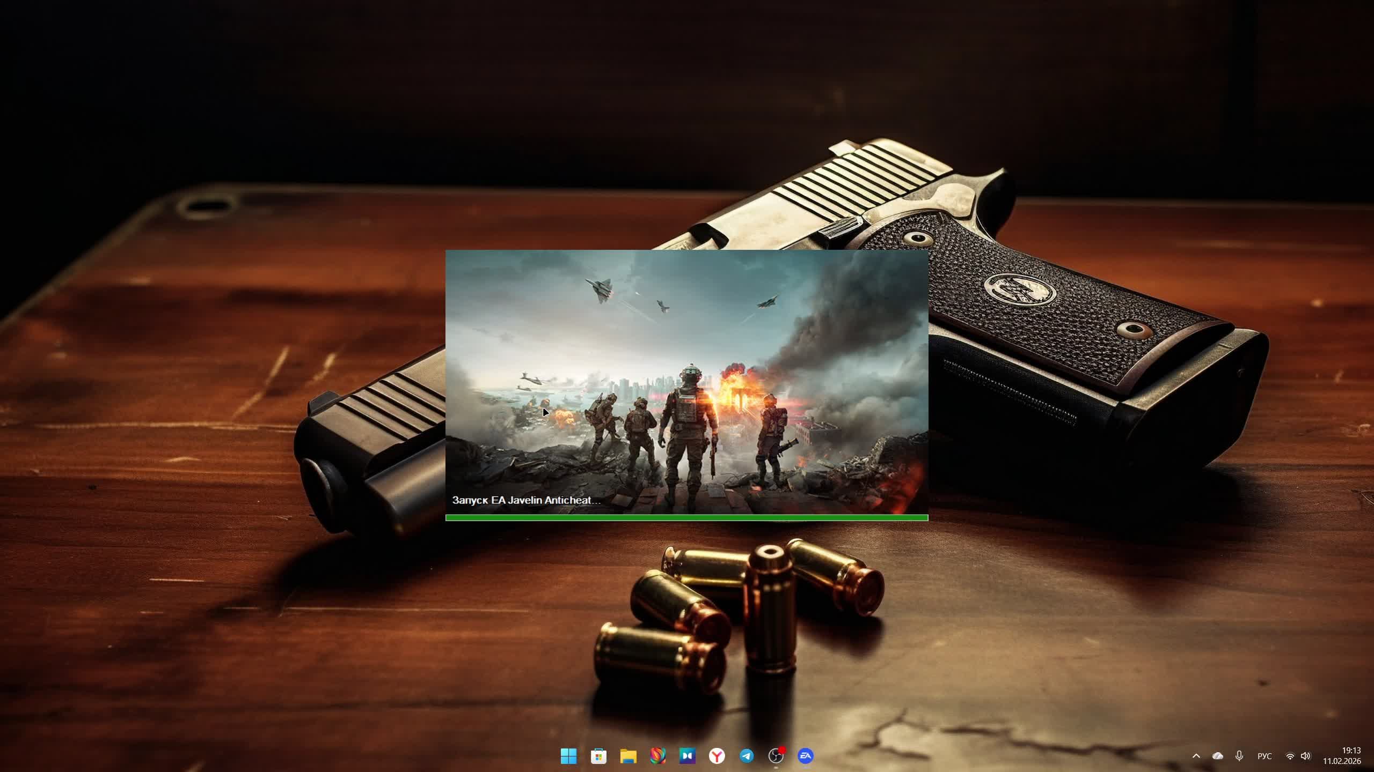Open File Explorer from taskbar
1374x772 pixels.
tap(628, 756)
